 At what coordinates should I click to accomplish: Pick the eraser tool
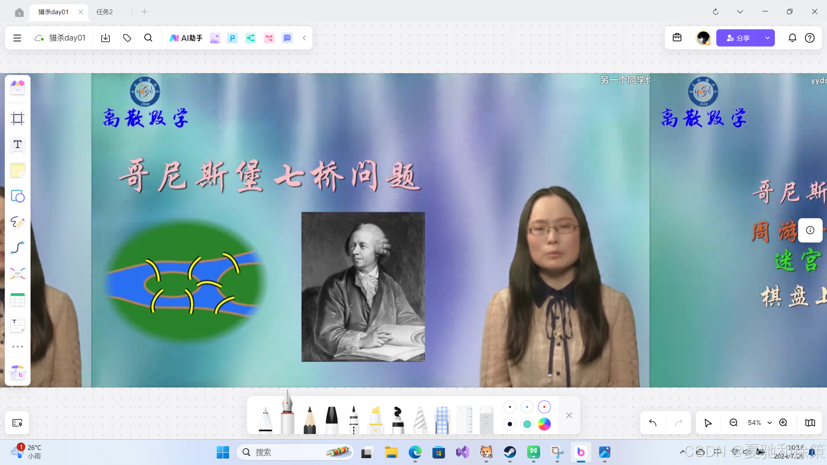point(486,420)
